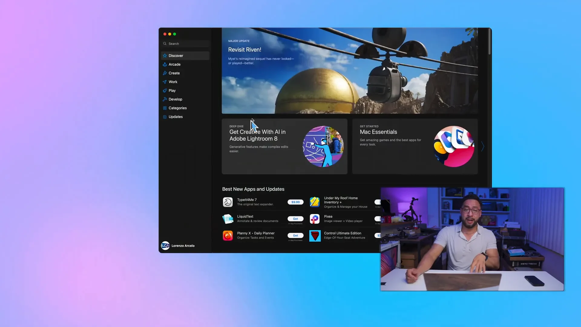The height and width of the screenshot is (327, 581).
Task: Open Pixea app title
Action: click(x=328, y=216)
